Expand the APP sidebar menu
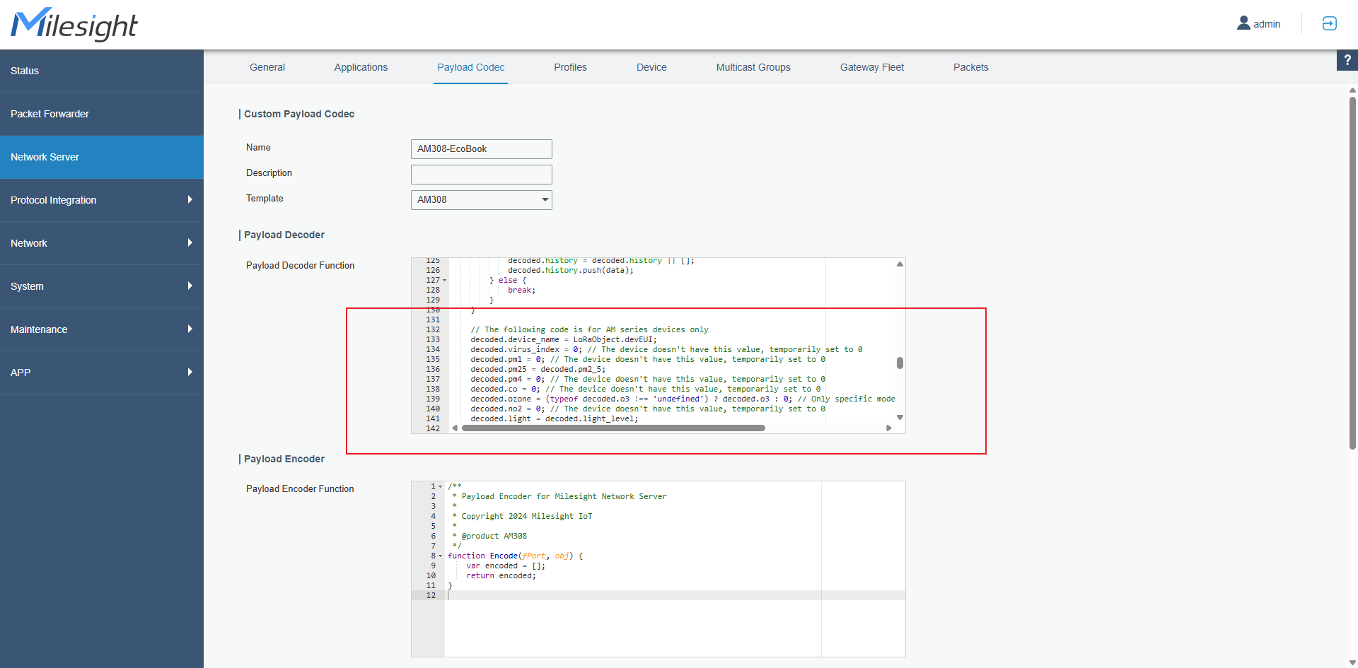The image size is (1358, 668). (x=102, y=373)
